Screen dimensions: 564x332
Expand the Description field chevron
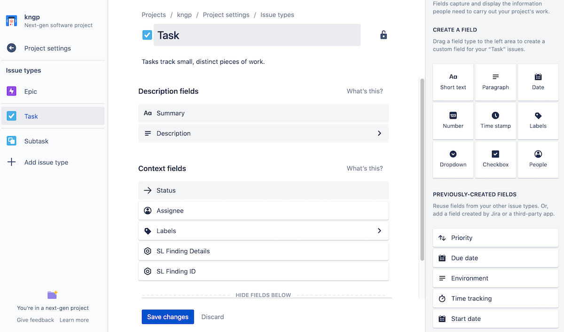[379, 133]
